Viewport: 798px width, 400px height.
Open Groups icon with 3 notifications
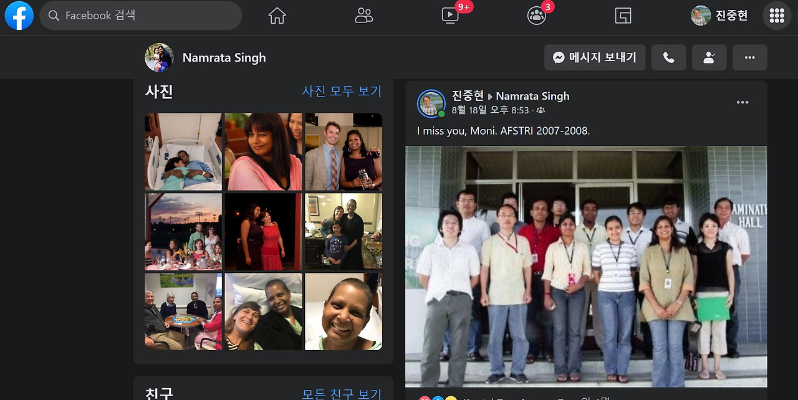(x=536, y=16)
